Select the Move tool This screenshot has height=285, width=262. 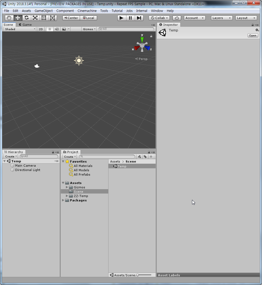point(18,18)
